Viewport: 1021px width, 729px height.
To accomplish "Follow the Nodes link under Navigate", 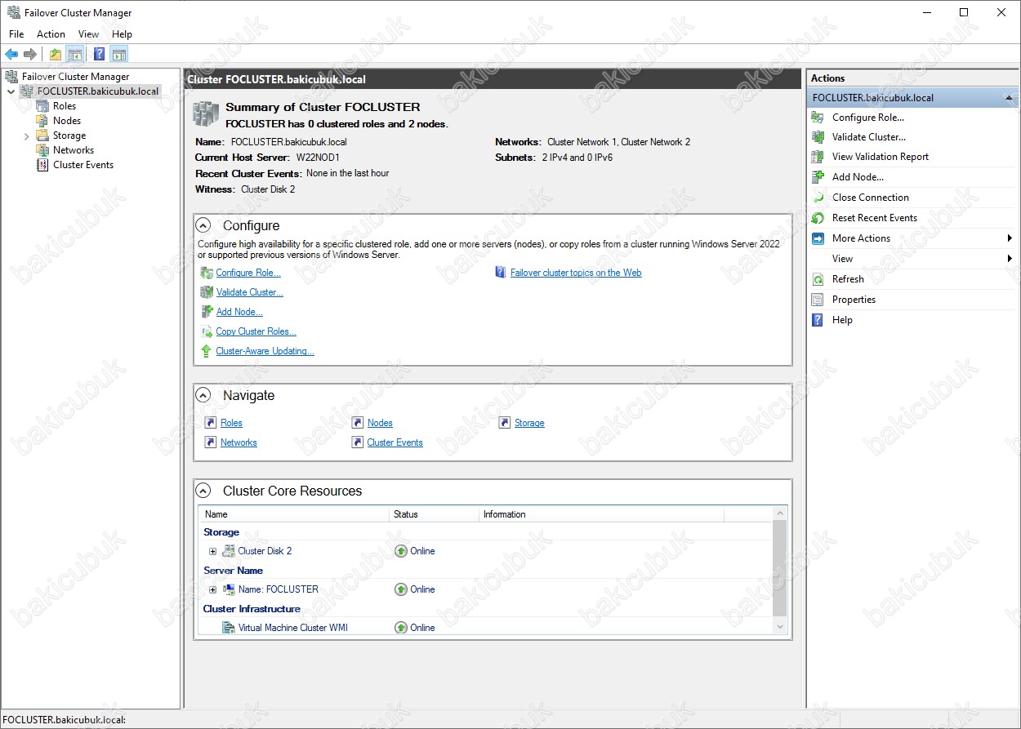I will tap(380, 423).
